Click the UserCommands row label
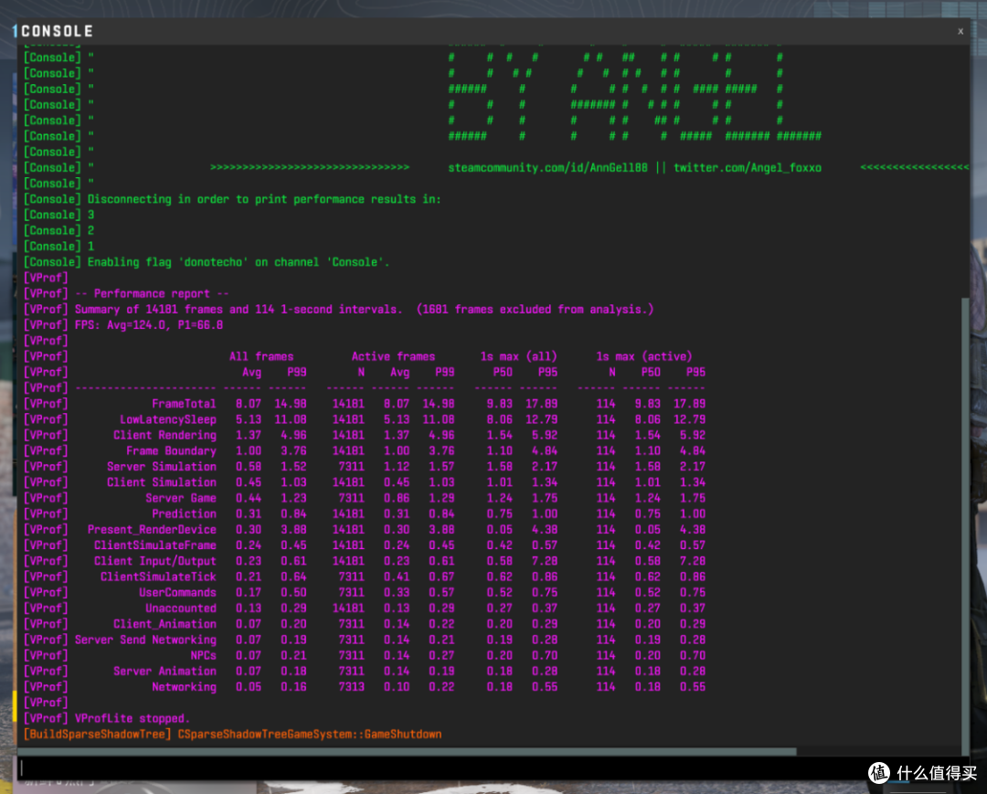 click(x=177, y=593)
